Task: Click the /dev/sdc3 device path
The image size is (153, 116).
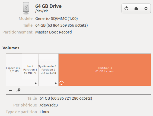Action: (x=49, y=105)
